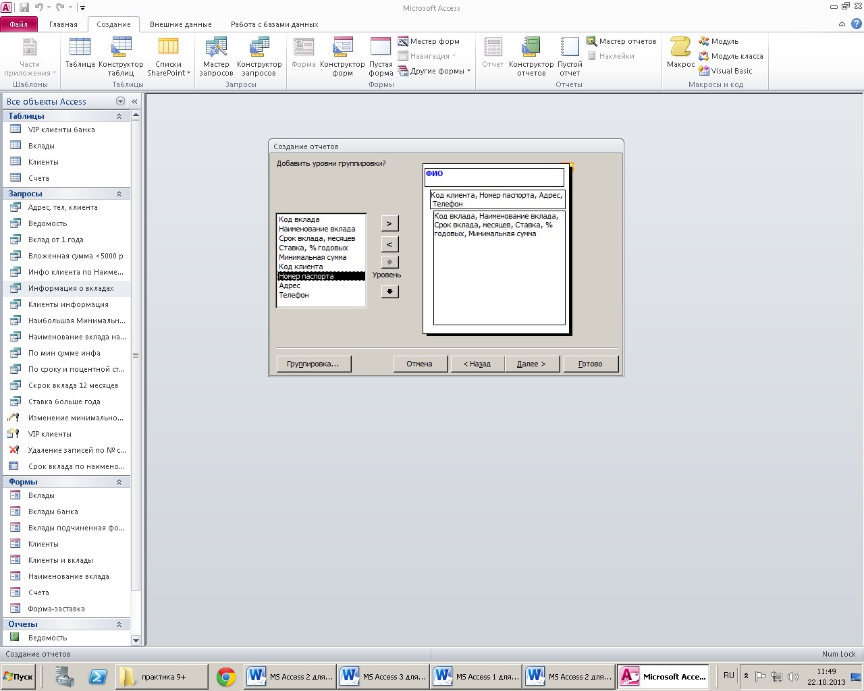
Task: Collapse the Формы group
Action: point(119,482)
